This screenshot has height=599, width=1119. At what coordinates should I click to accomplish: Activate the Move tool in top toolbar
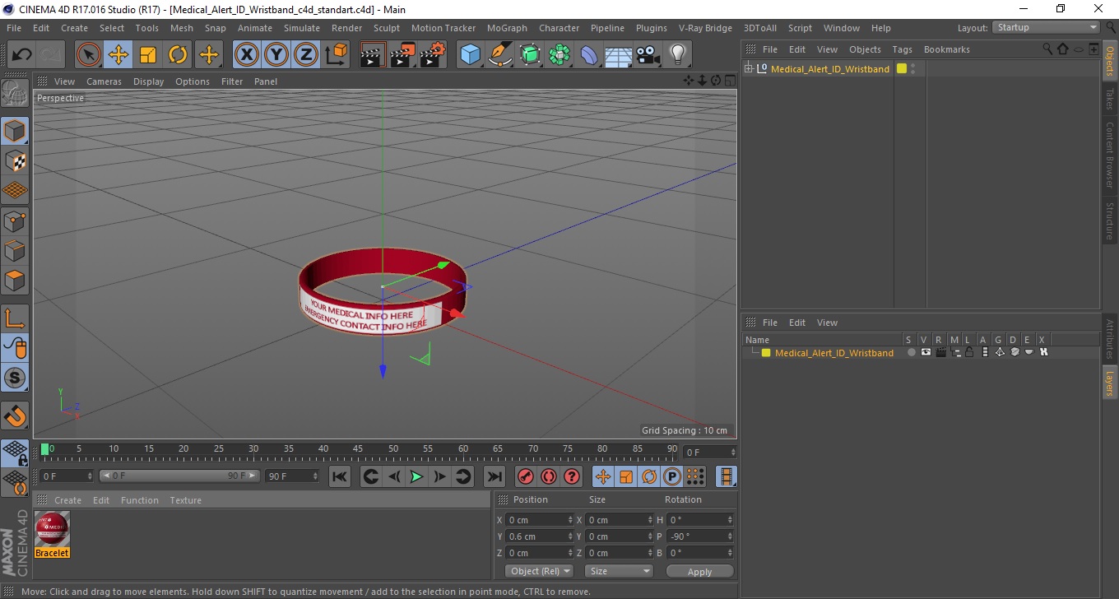[x=118, y=55]
